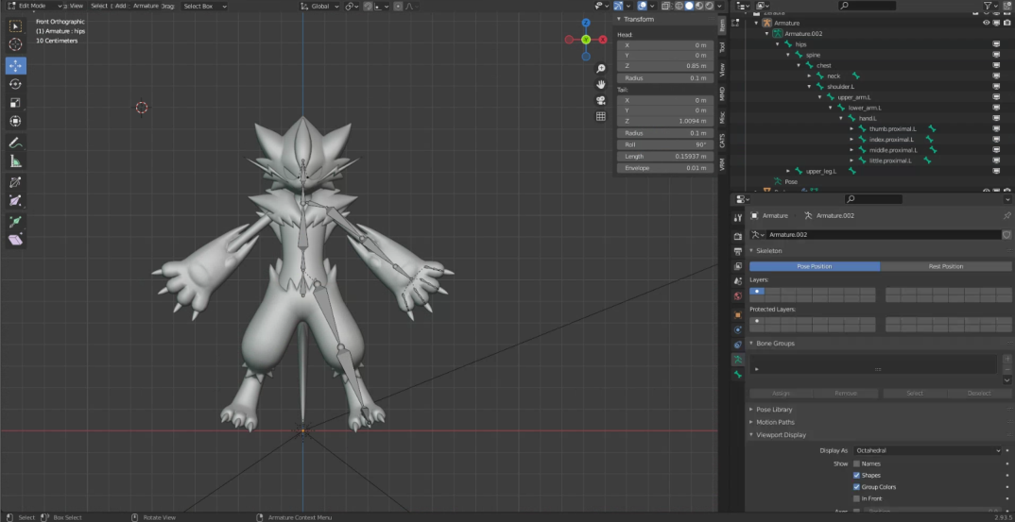Switch to CATS sidebar tab
Screen dimensions: 1015x522
pyautogui.click(x=722, y=141)
